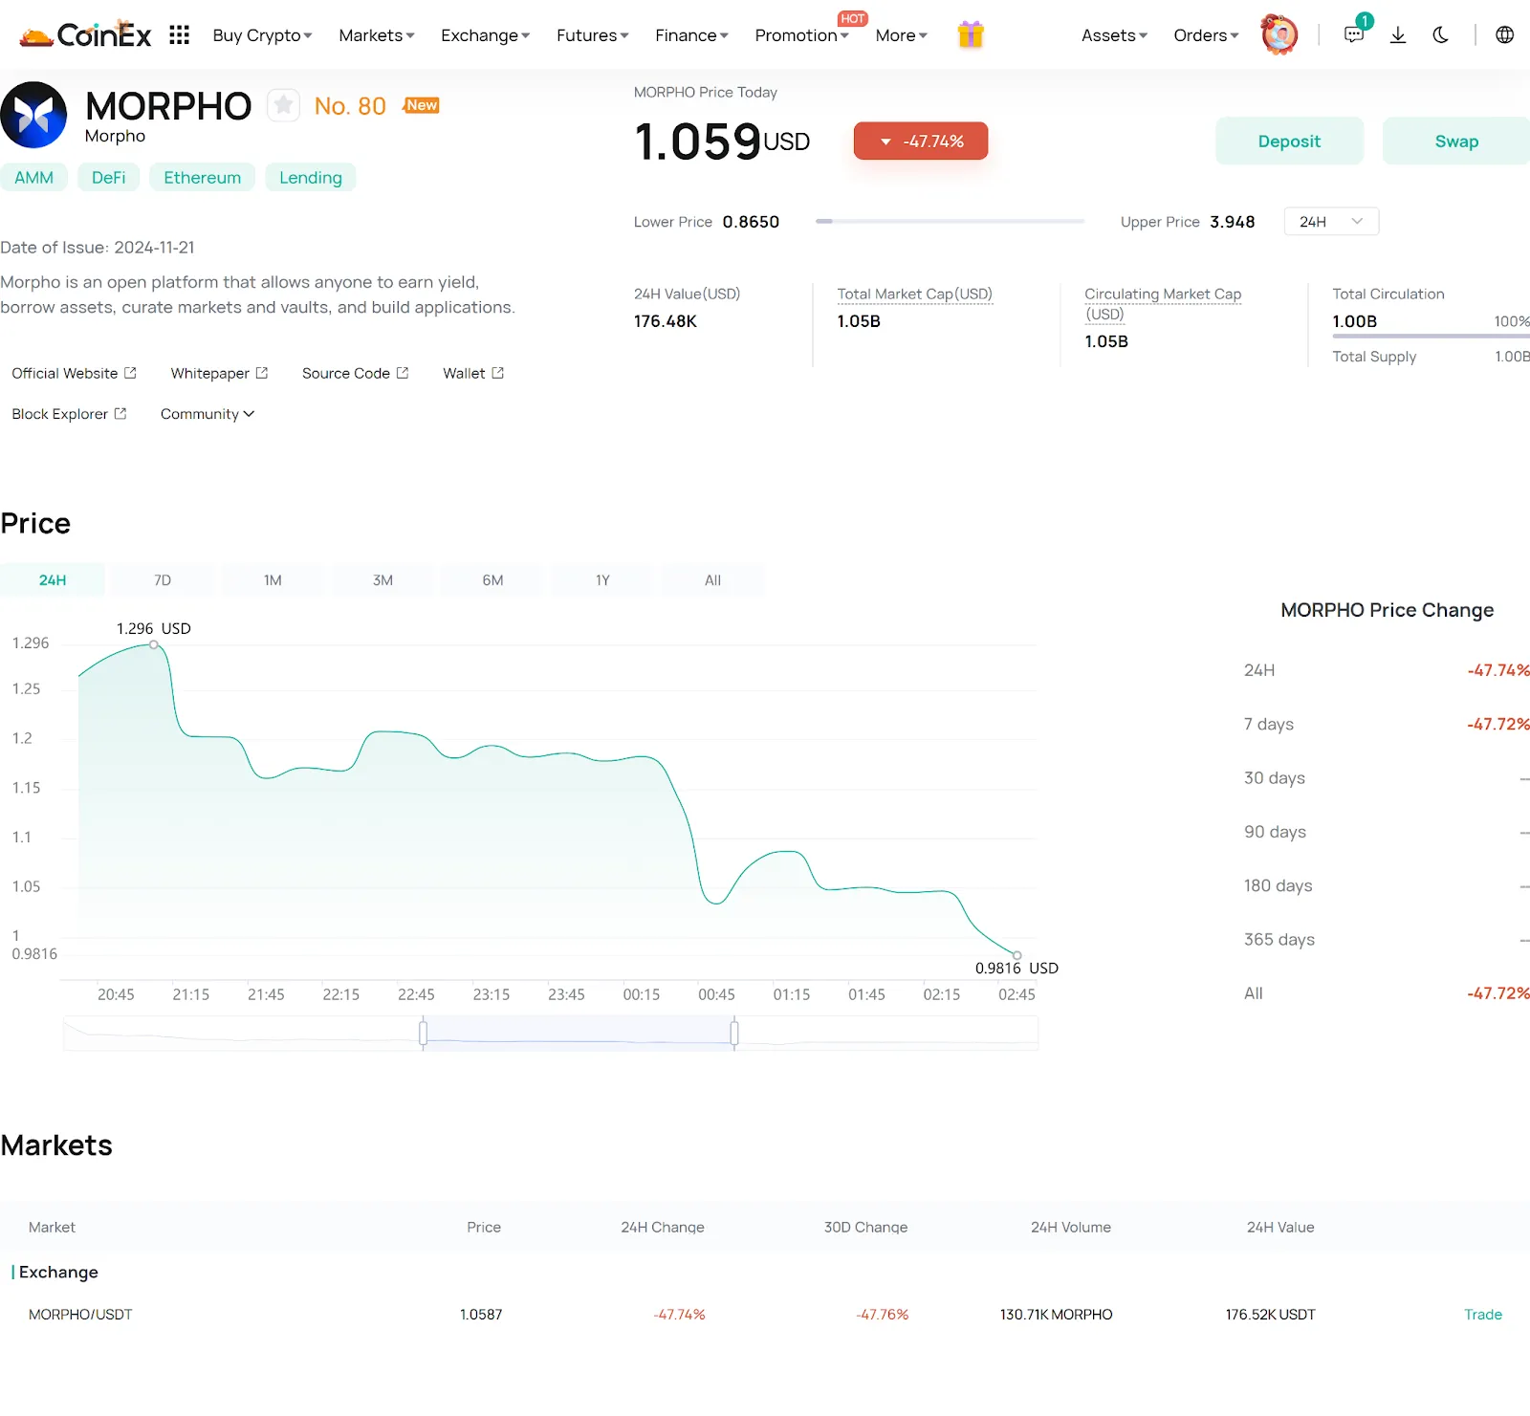Select the AMM tag
Image resolution: width=1530 pixels, height=1416 pixels.
33,178
